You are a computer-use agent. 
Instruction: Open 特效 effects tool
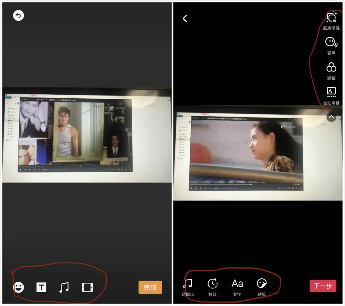coord(212,287)
